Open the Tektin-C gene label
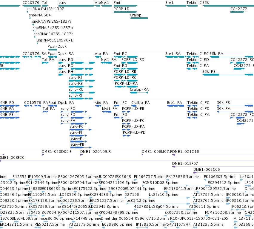This screenshot has height=229, width=254. tap(194, 3)
